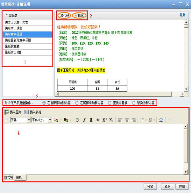Switch to bottom editor 源代码 tab
This screenshot has height=193, width=191.
pyautogui.click(x=9, y=177)
